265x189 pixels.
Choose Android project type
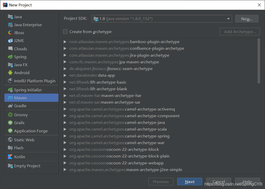[32, 73]
